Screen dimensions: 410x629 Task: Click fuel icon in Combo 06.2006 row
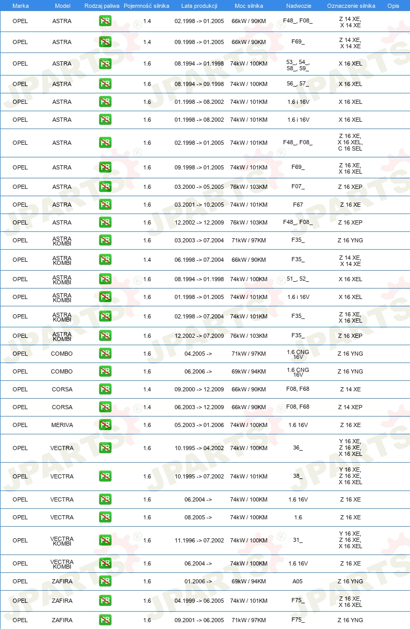point(105,371)
